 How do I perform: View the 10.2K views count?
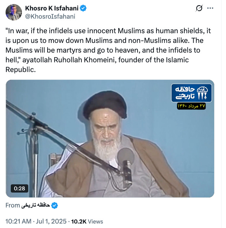[79, 222]
